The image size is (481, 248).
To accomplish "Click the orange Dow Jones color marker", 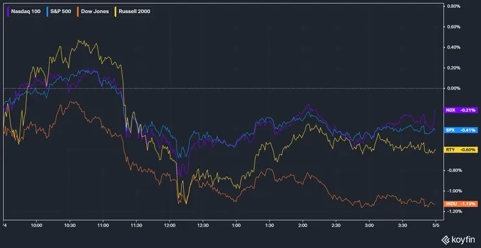I will click(x=78, y=12).
